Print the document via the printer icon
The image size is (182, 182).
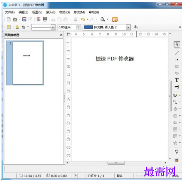point(45,19)
